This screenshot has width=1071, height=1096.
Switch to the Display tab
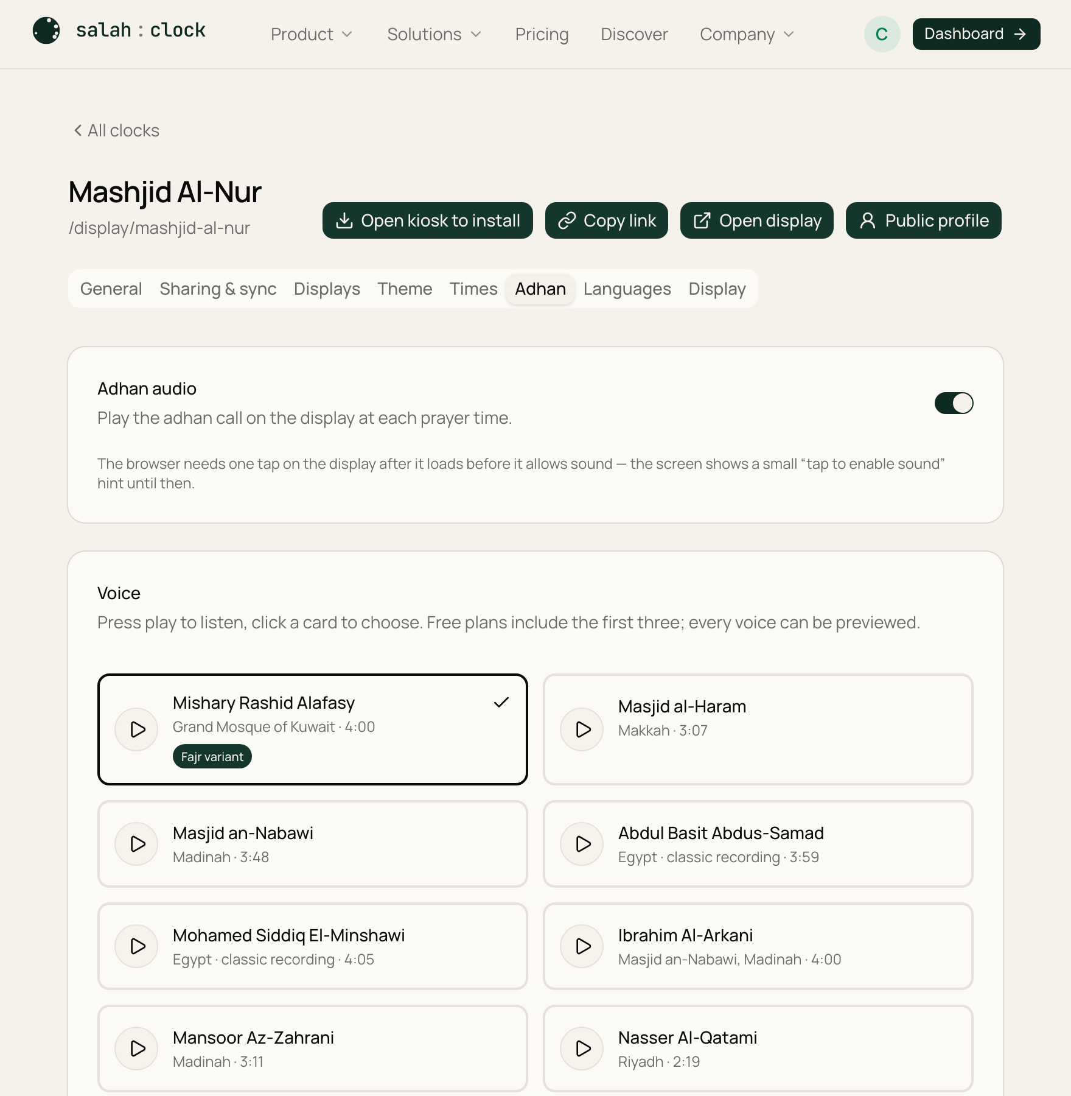pyautogui.click(x=717, y=289)
